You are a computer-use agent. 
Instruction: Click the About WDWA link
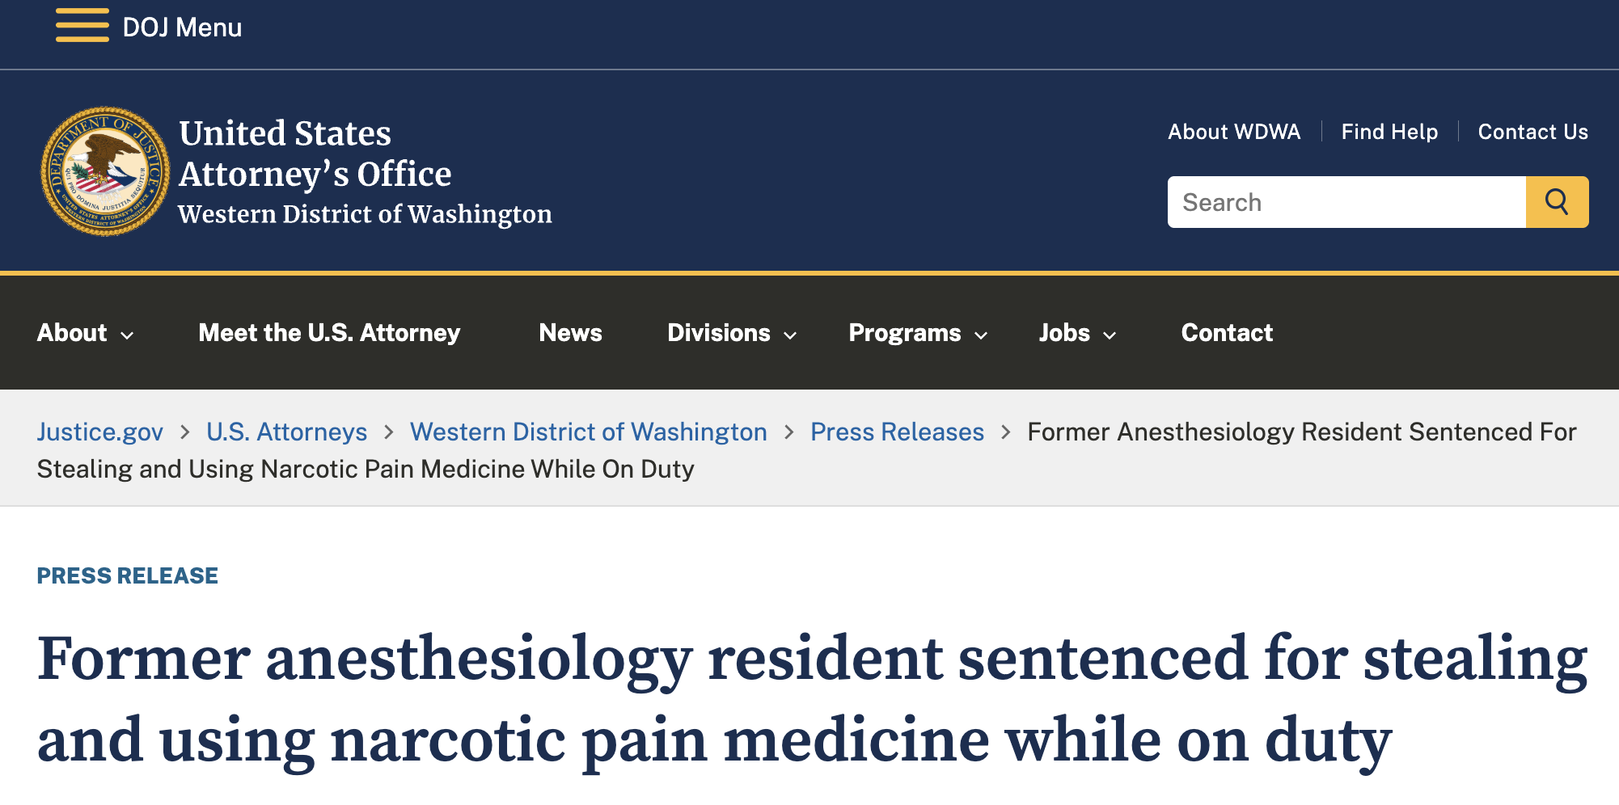[x=1233, y=132]
